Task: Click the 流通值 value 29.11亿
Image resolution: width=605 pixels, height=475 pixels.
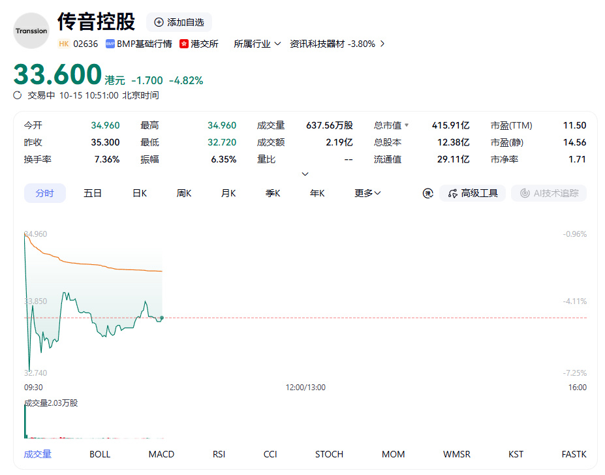Action: (454, 159)
